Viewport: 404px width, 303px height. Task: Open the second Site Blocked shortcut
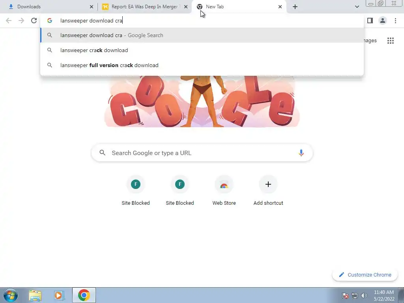[x=180, y=191]
